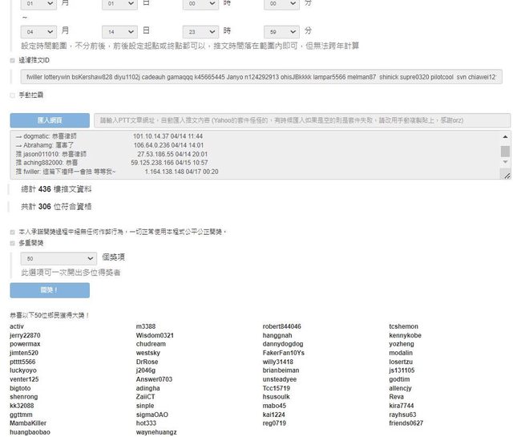The image size is (513, 437).
Task: Toggle the 多重開獎 checkbox
Action: (12, 242)
